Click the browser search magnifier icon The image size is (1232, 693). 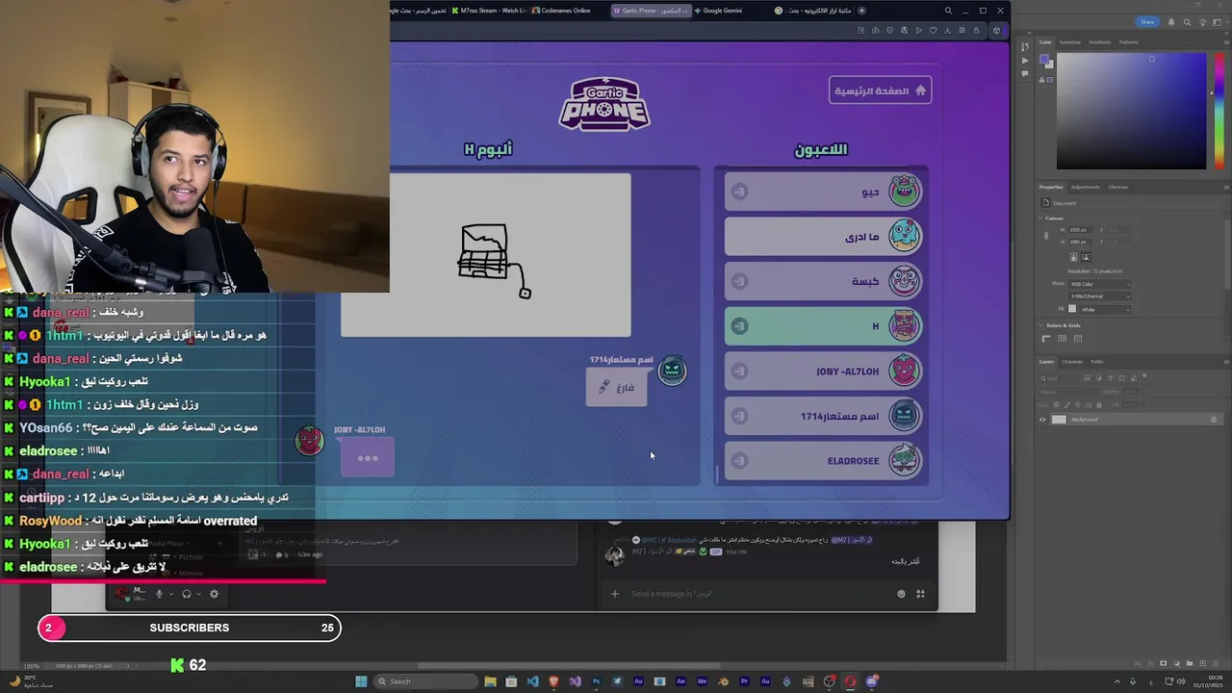click(x=948, y=11)
